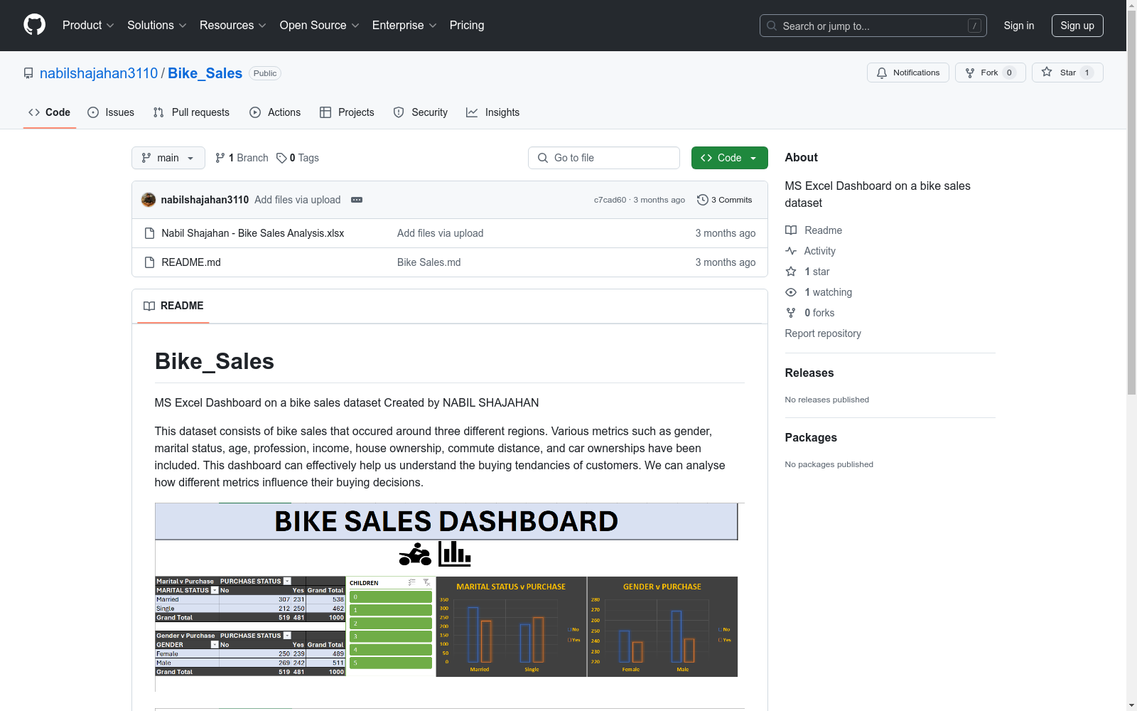Open the Bike_Sales repository link
This screenshot has height=711, width=1137.
coord(205,73)
